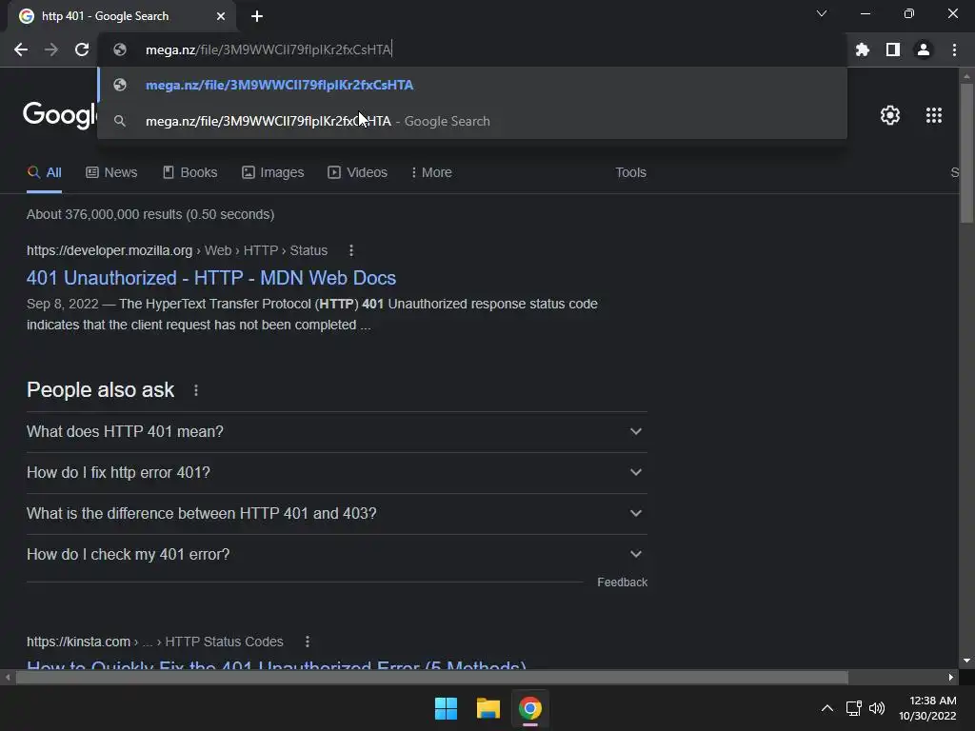Open Google quick settings gear icon
Image resolution: width=975 pixels, height=731 pixels.
(890, 115)
